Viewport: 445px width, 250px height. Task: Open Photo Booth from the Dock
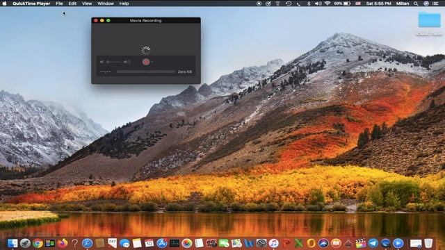pyautogui.click(x=211, y=243)
